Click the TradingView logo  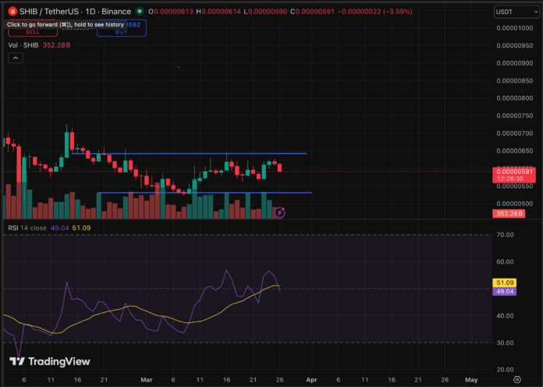tap(49, 361)
